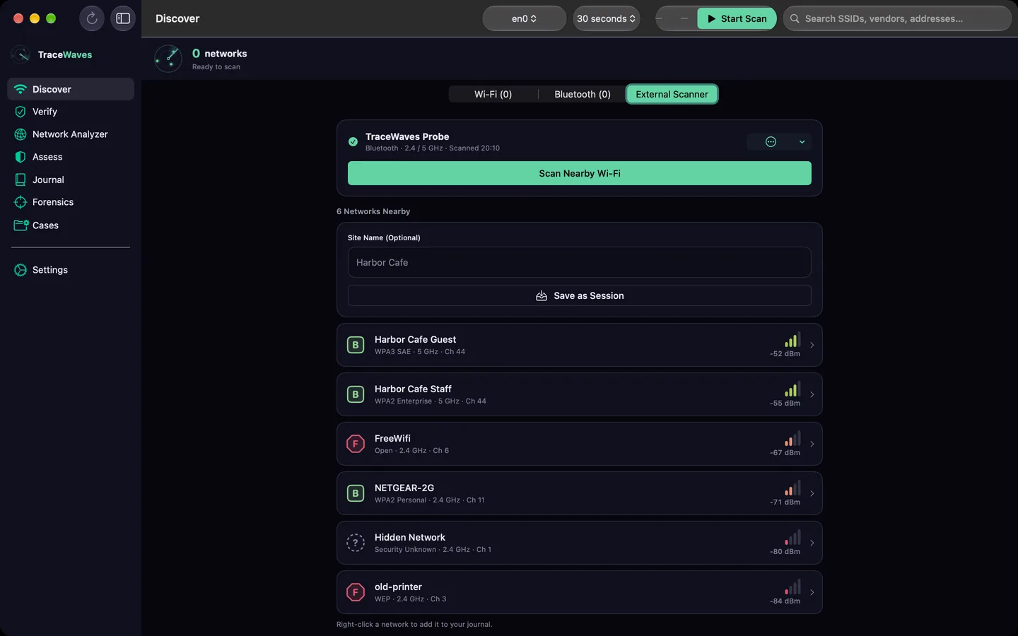The width and height of the screenshot is (1018, 636).
Task: Click the Search SSIDs field
Action: click(897, 18)
